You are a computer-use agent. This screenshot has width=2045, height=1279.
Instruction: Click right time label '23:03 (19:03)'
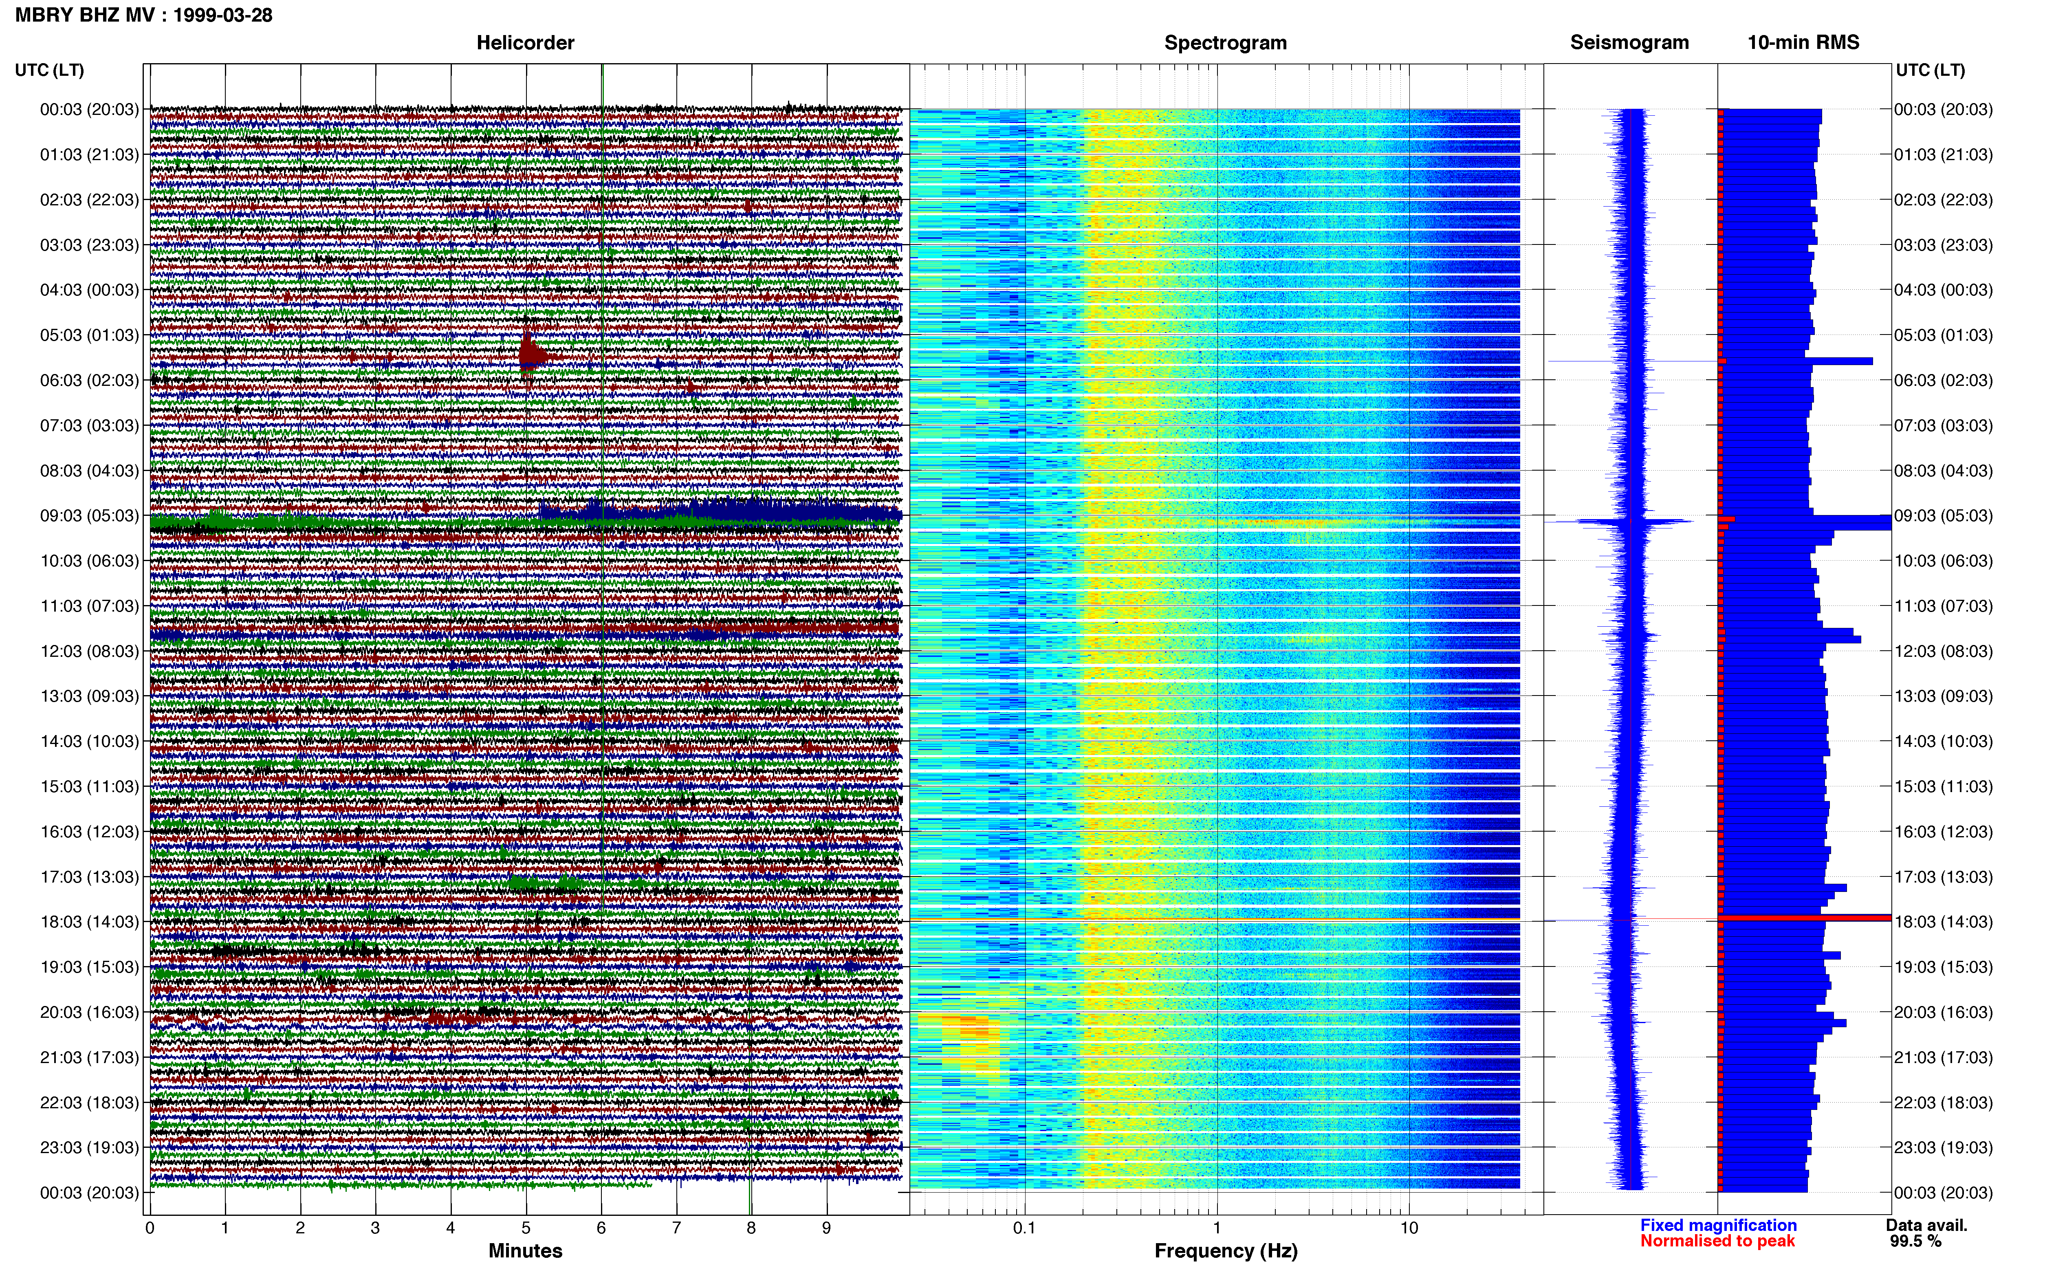1943,1147
